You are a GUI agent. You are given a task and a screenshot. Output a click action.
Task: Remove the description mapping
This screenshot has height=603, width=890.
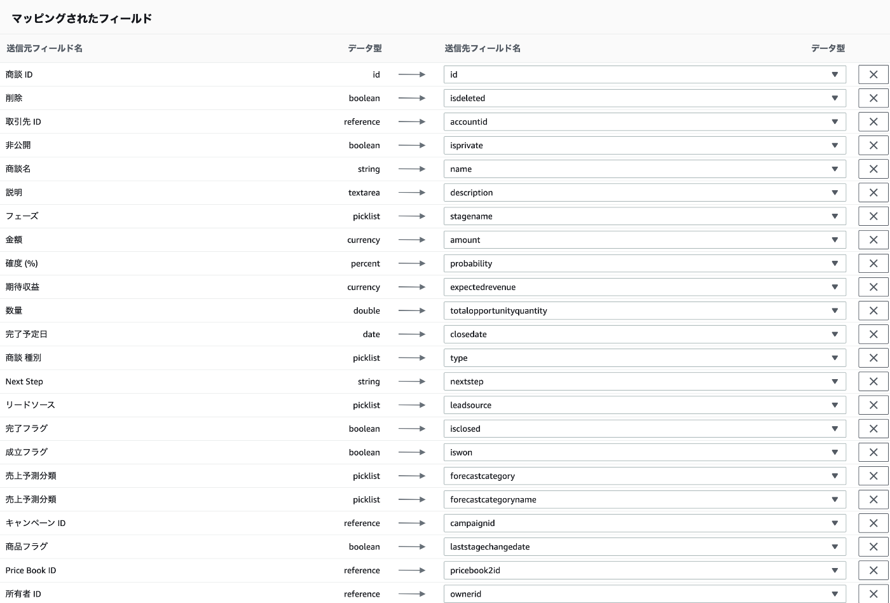(873, 192)
